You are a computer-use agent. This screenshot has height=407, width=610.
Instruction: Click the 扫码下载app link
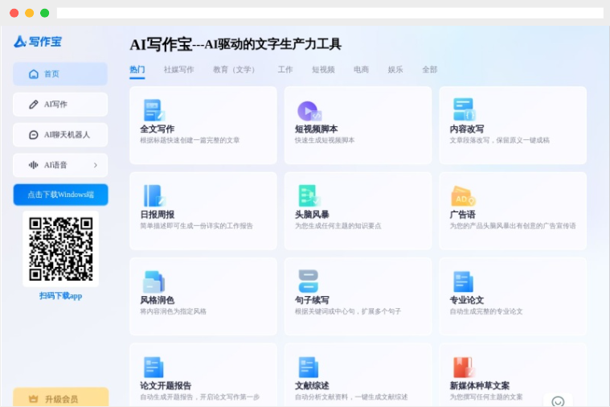61,296
